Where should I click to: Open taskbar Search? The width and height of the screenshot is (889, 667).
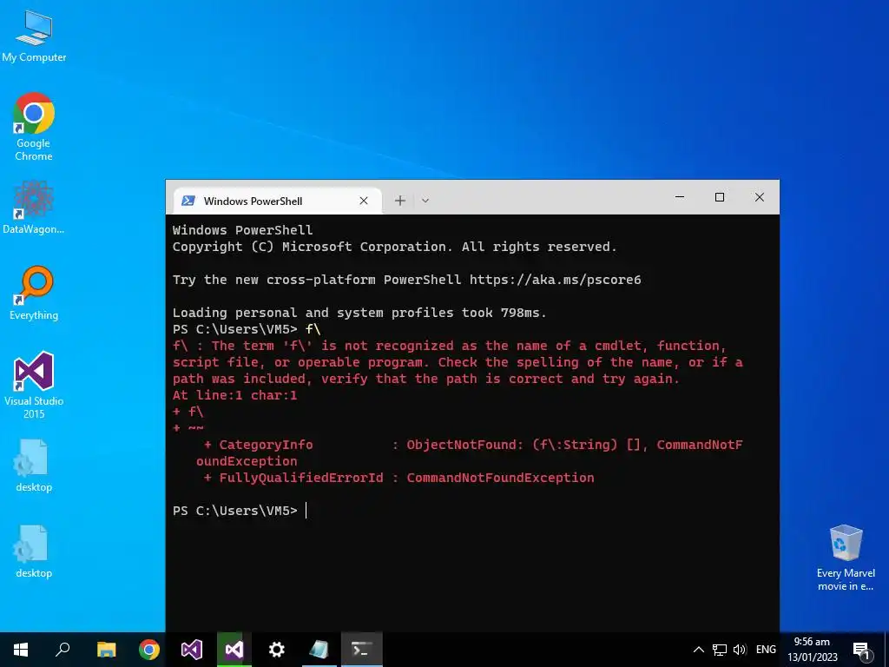tap(63, 650)
